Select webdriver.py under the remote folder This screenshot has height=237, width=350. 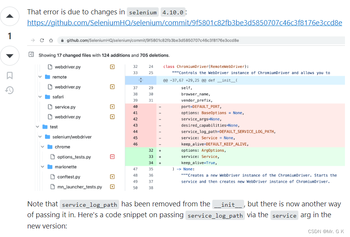(x=68, y=87)
